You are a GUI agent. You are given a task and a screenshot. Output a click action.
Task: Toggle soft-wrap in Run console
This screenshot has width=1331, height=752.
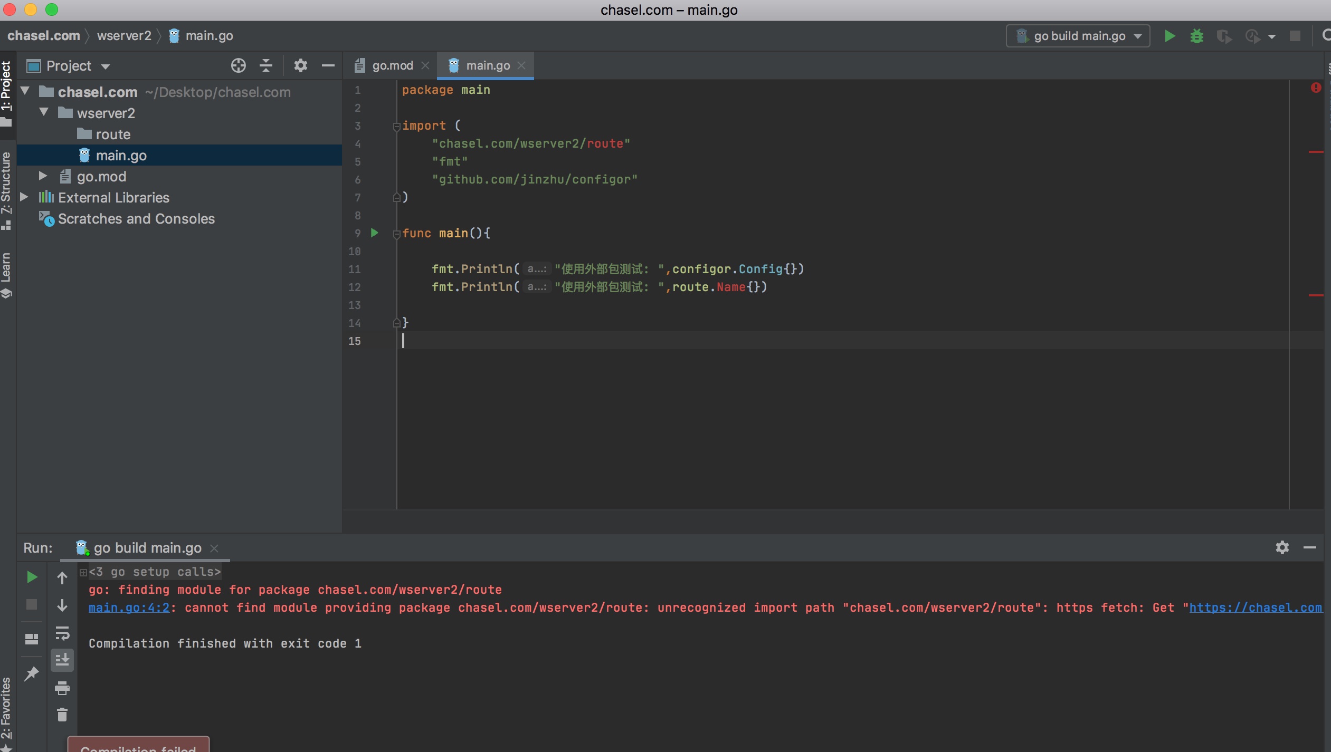pyautogui.click(x=62, y=633)
